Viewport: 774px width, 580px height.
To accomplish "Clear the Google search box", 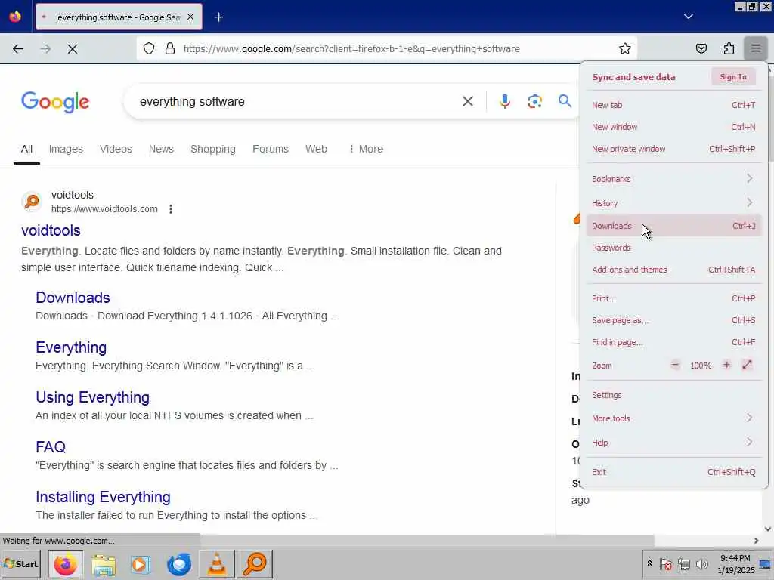I will click(467, 101).
